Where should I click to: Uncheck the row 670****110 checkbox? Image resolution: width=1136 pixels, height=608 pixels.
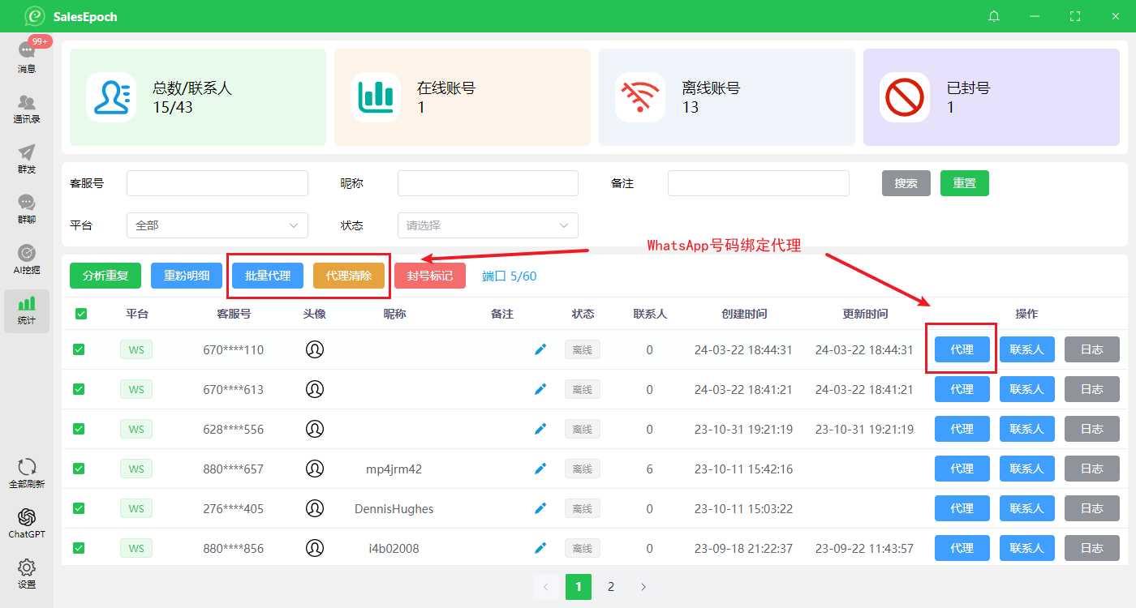(79, 349)
